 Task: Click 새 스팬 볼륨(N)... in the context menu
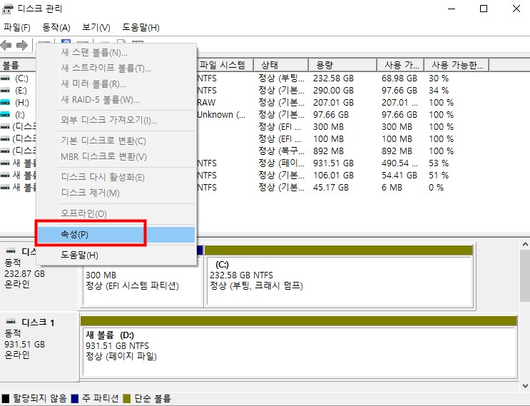[116, 52]
